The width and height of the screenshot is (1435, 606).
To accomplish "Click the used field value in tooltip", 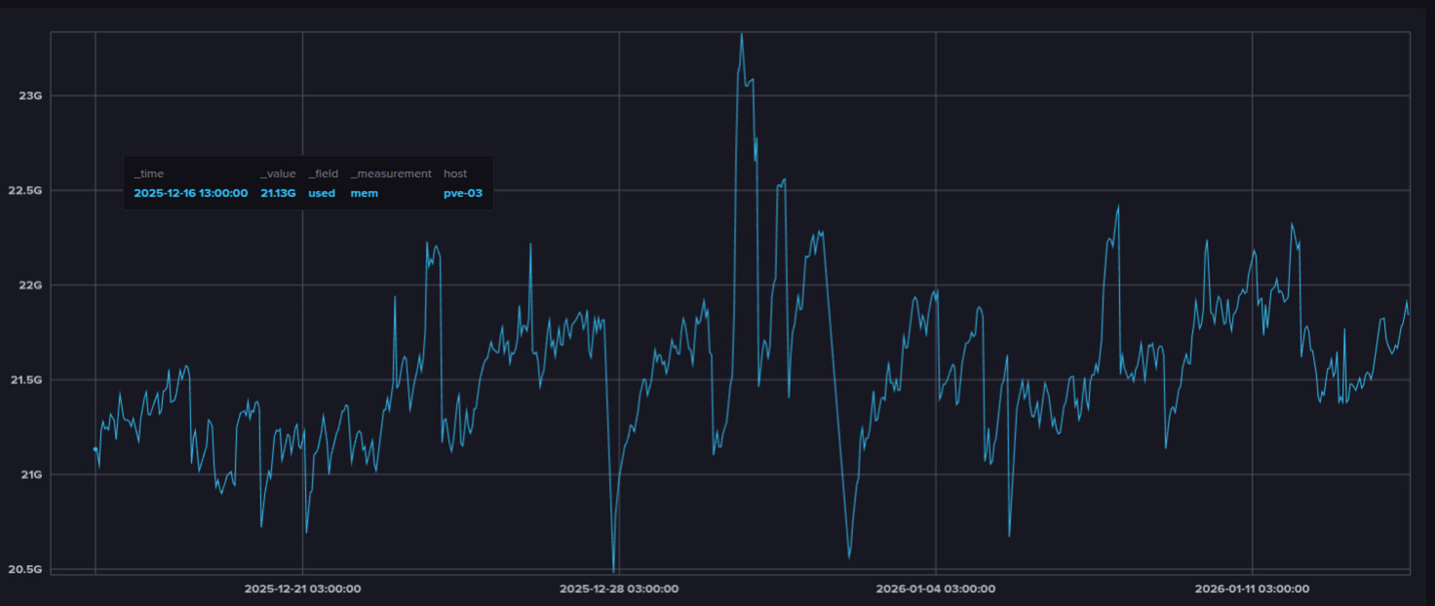I will pos(322,193).
